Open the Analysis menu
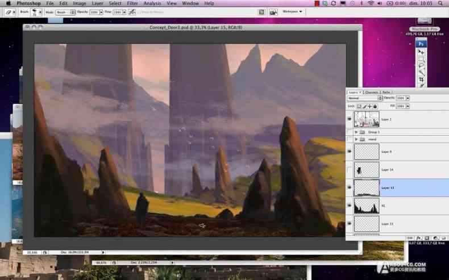The height and width of the screenshot is (280, 449). (x=152, y=3)
